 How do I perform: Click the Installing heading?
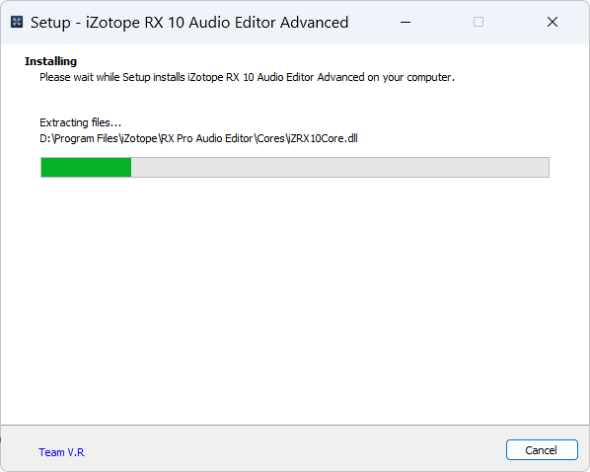tap(50, 61)
